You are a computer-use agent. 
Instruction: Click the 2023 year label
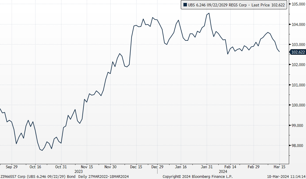tap(78, 172)
